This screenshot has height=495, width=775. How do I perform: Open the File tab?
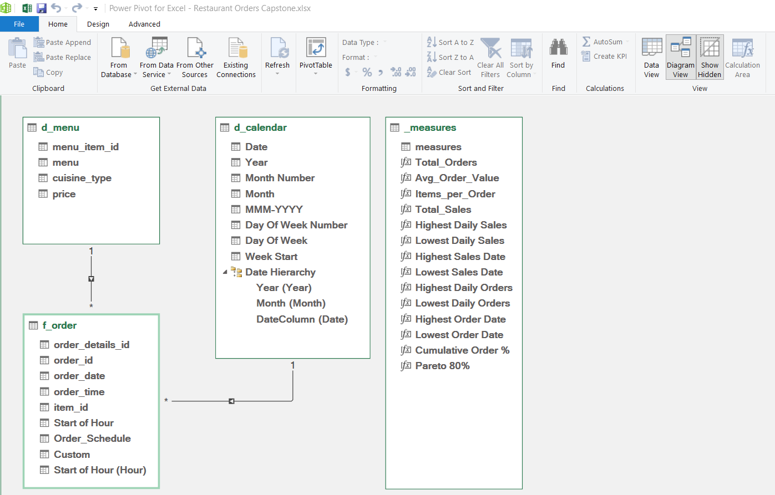tap(19, 24)
